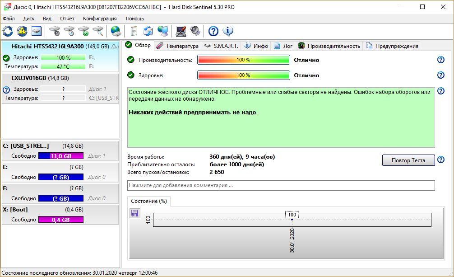Image resolution: width=454 pixels, height=277 pixels.
Task: Click the Hitachi Здоровье 100 % green bar
Action: (x=63, y=57)
